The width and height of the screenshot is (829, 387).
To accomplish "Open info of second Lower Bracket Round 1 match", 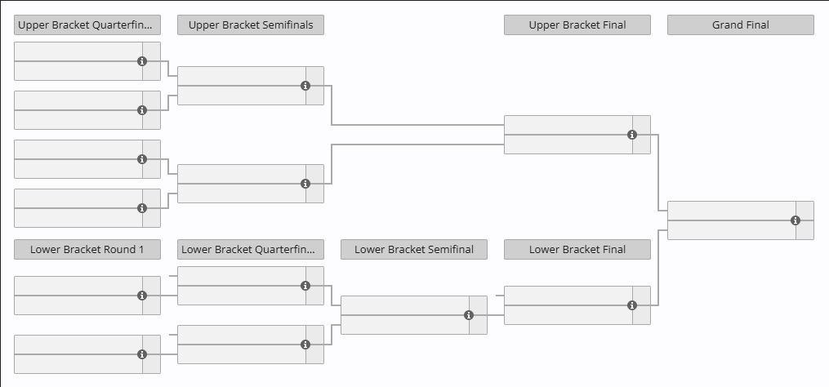I will (x=142, y=354).
